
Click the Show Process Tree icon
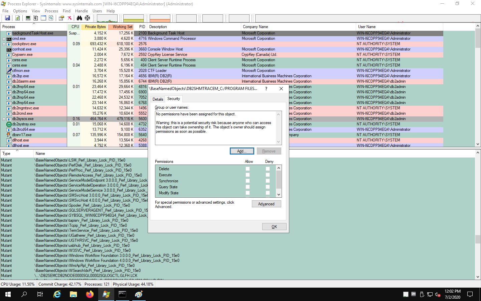[35, 18]
